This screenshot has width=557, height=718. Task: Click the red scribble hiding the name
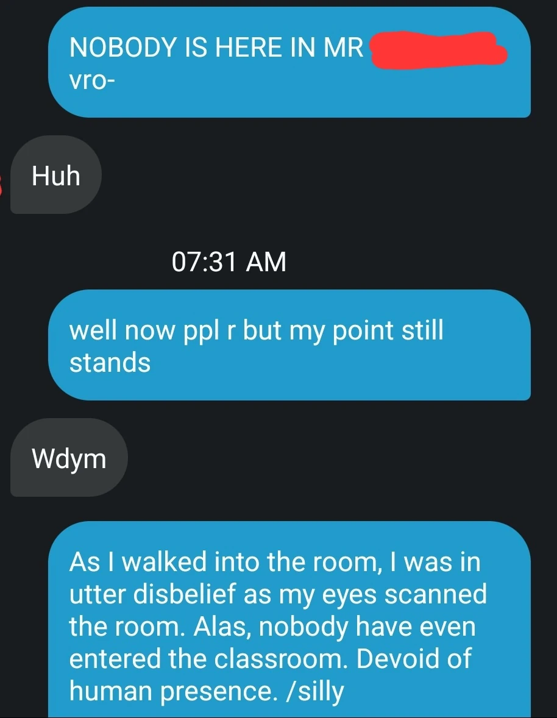coord(438,49)
